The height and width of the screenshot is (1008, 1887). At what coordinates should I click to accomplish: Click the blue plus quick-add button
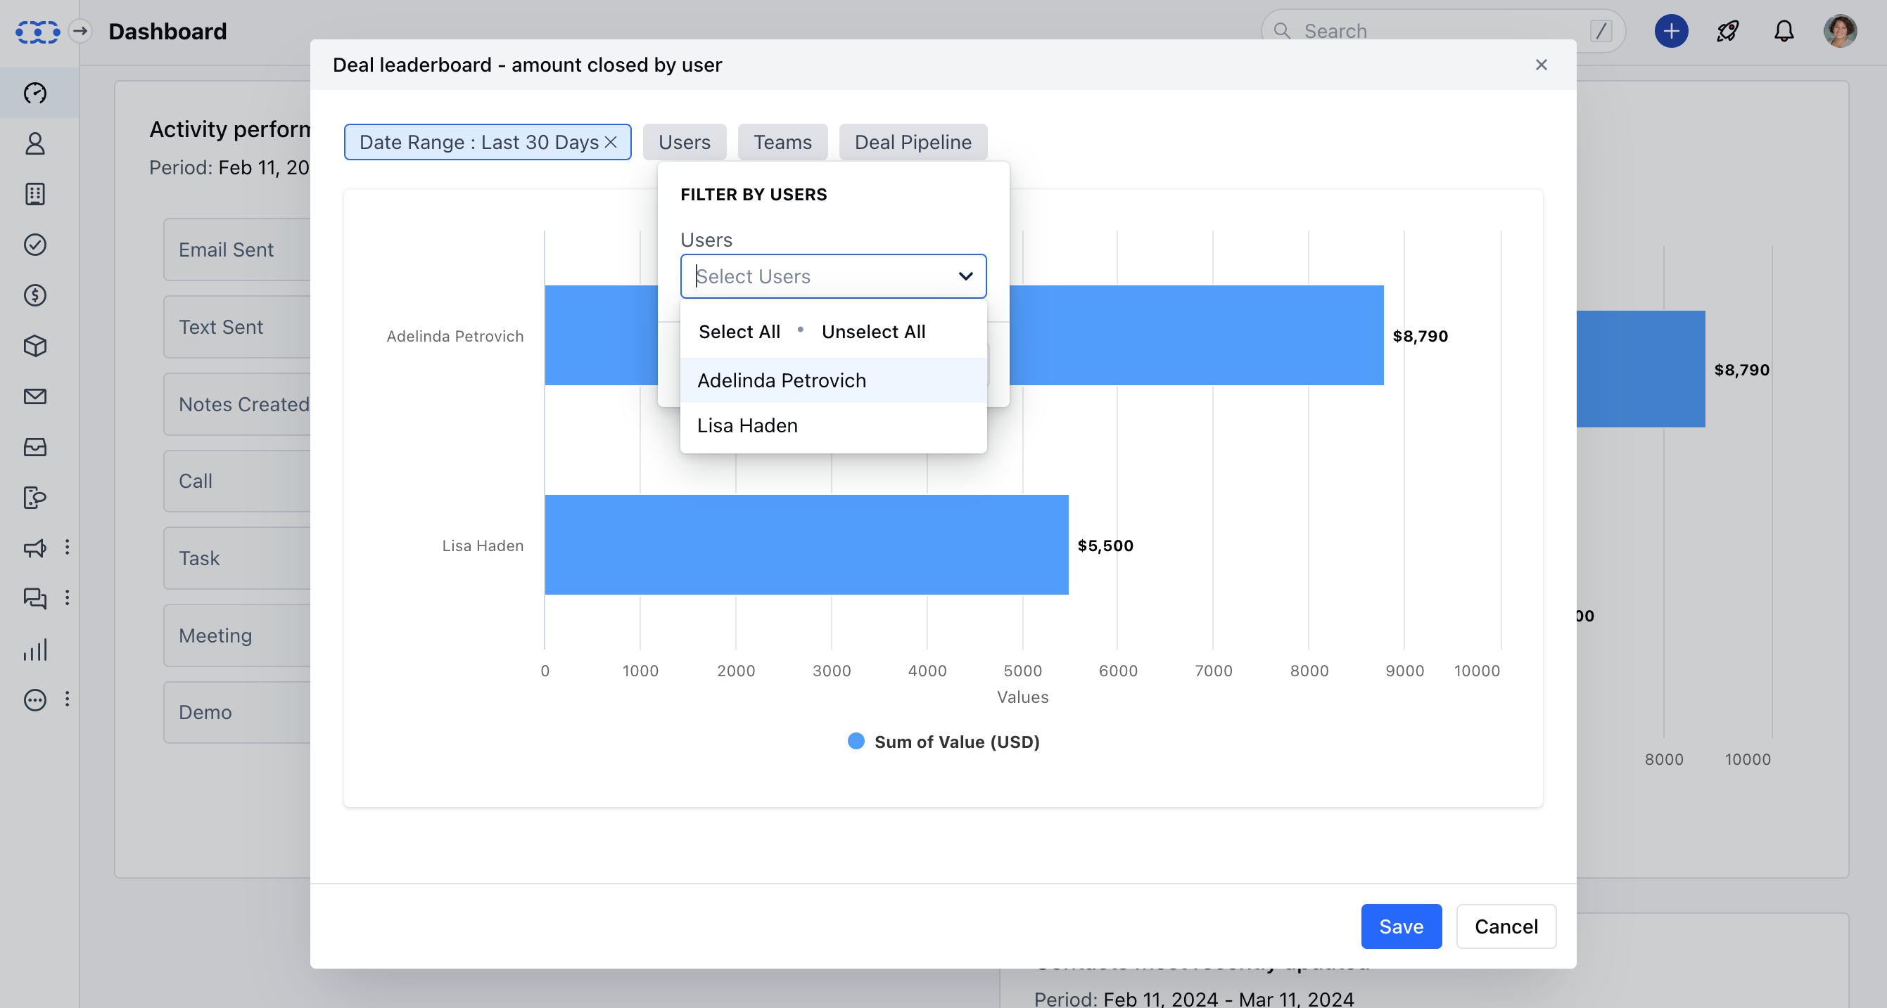1671,31
